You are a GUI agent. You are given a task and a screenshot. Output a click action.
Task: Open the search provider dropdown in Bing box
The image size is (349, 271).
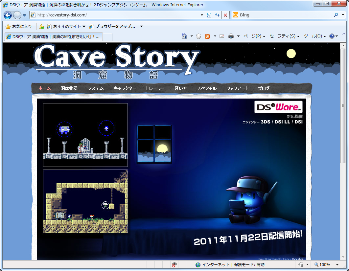click(343, 15)
